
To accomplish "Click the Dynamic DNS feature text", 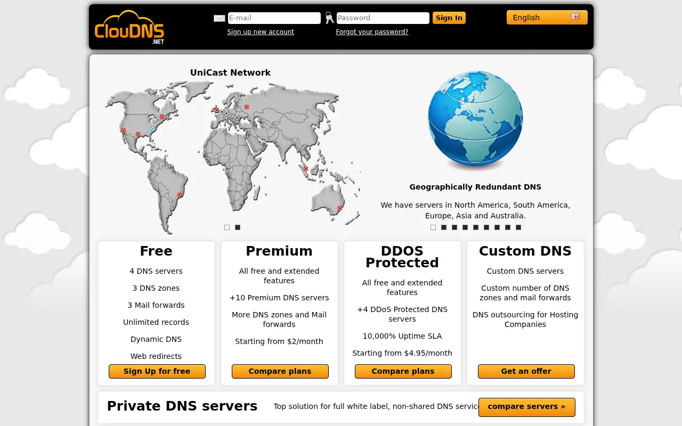I will [x=156, y=339].
